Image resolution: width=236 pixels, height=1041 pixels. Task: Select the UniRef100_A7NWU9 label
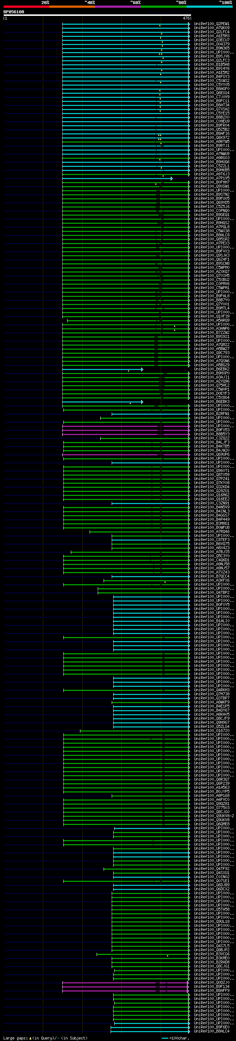coord(211,154)
